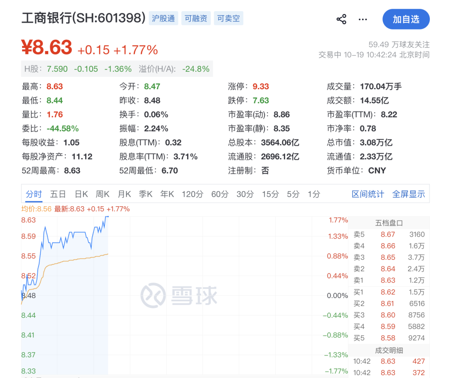Image resolution: width=449 pixels, height=378 pixels.
Task: Switch to the 周K chart tab
Action: (103, 194)
